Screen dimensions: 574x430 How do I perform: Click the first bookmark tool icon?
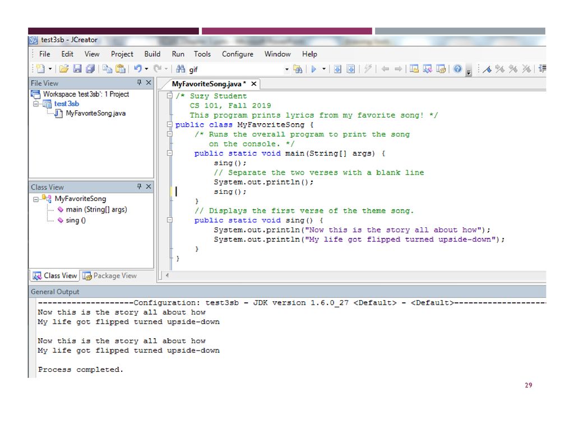click(487, 69)
